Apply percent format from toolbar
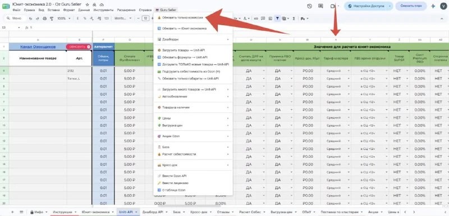449x216 pixels. click(x=85, y=18)
